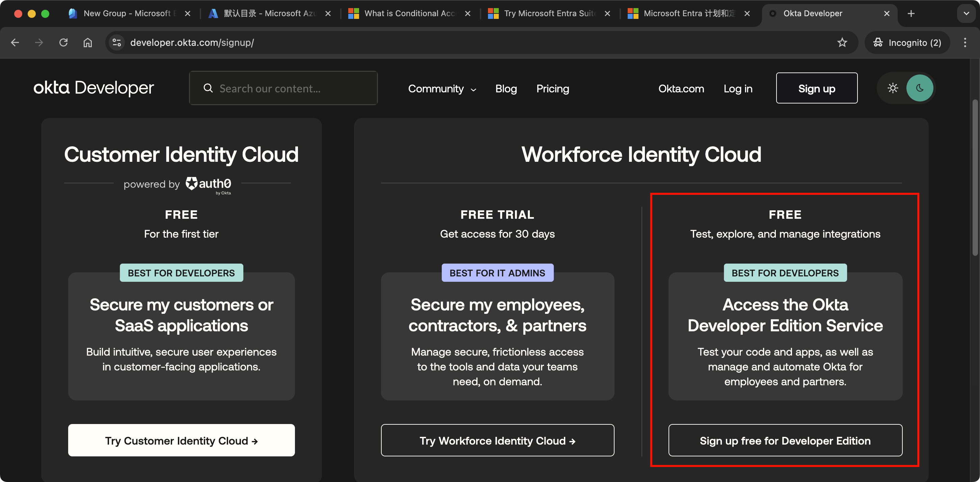Click the auth0 by Okta logo
This screenshot has width=980, height=482.
tap(209, 185)
